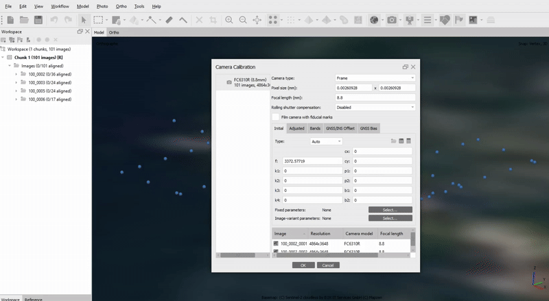Click the Open project folder icon
The width and height of the screenshot is (549, 301).
pyautogui.click(x=24, y=20)
